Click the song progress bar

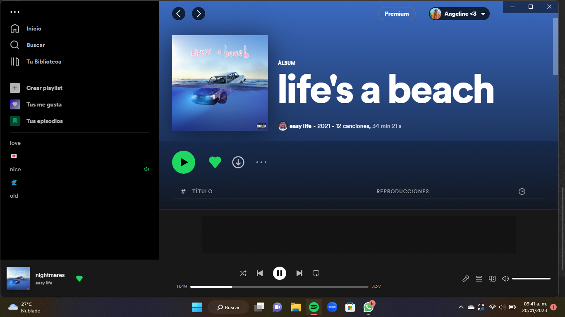(x=279, y=286)
